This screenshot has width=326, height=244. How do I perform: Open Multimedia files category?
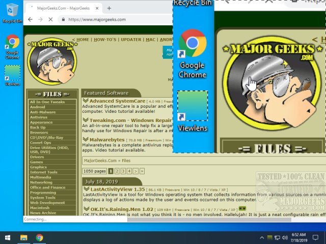52,177
